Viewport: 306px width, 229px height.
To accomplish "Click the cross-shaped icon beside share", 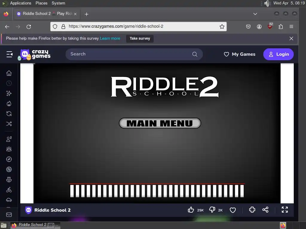I will [x=252, y=210].
